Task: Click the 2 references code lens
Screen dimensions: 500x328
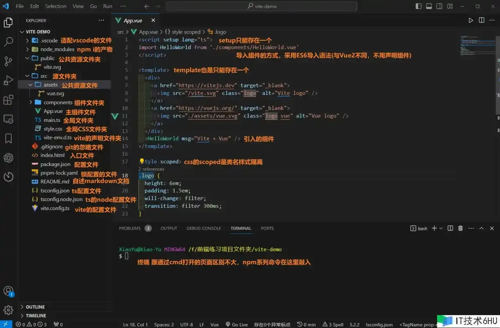Action: click(x=151, y=169)
